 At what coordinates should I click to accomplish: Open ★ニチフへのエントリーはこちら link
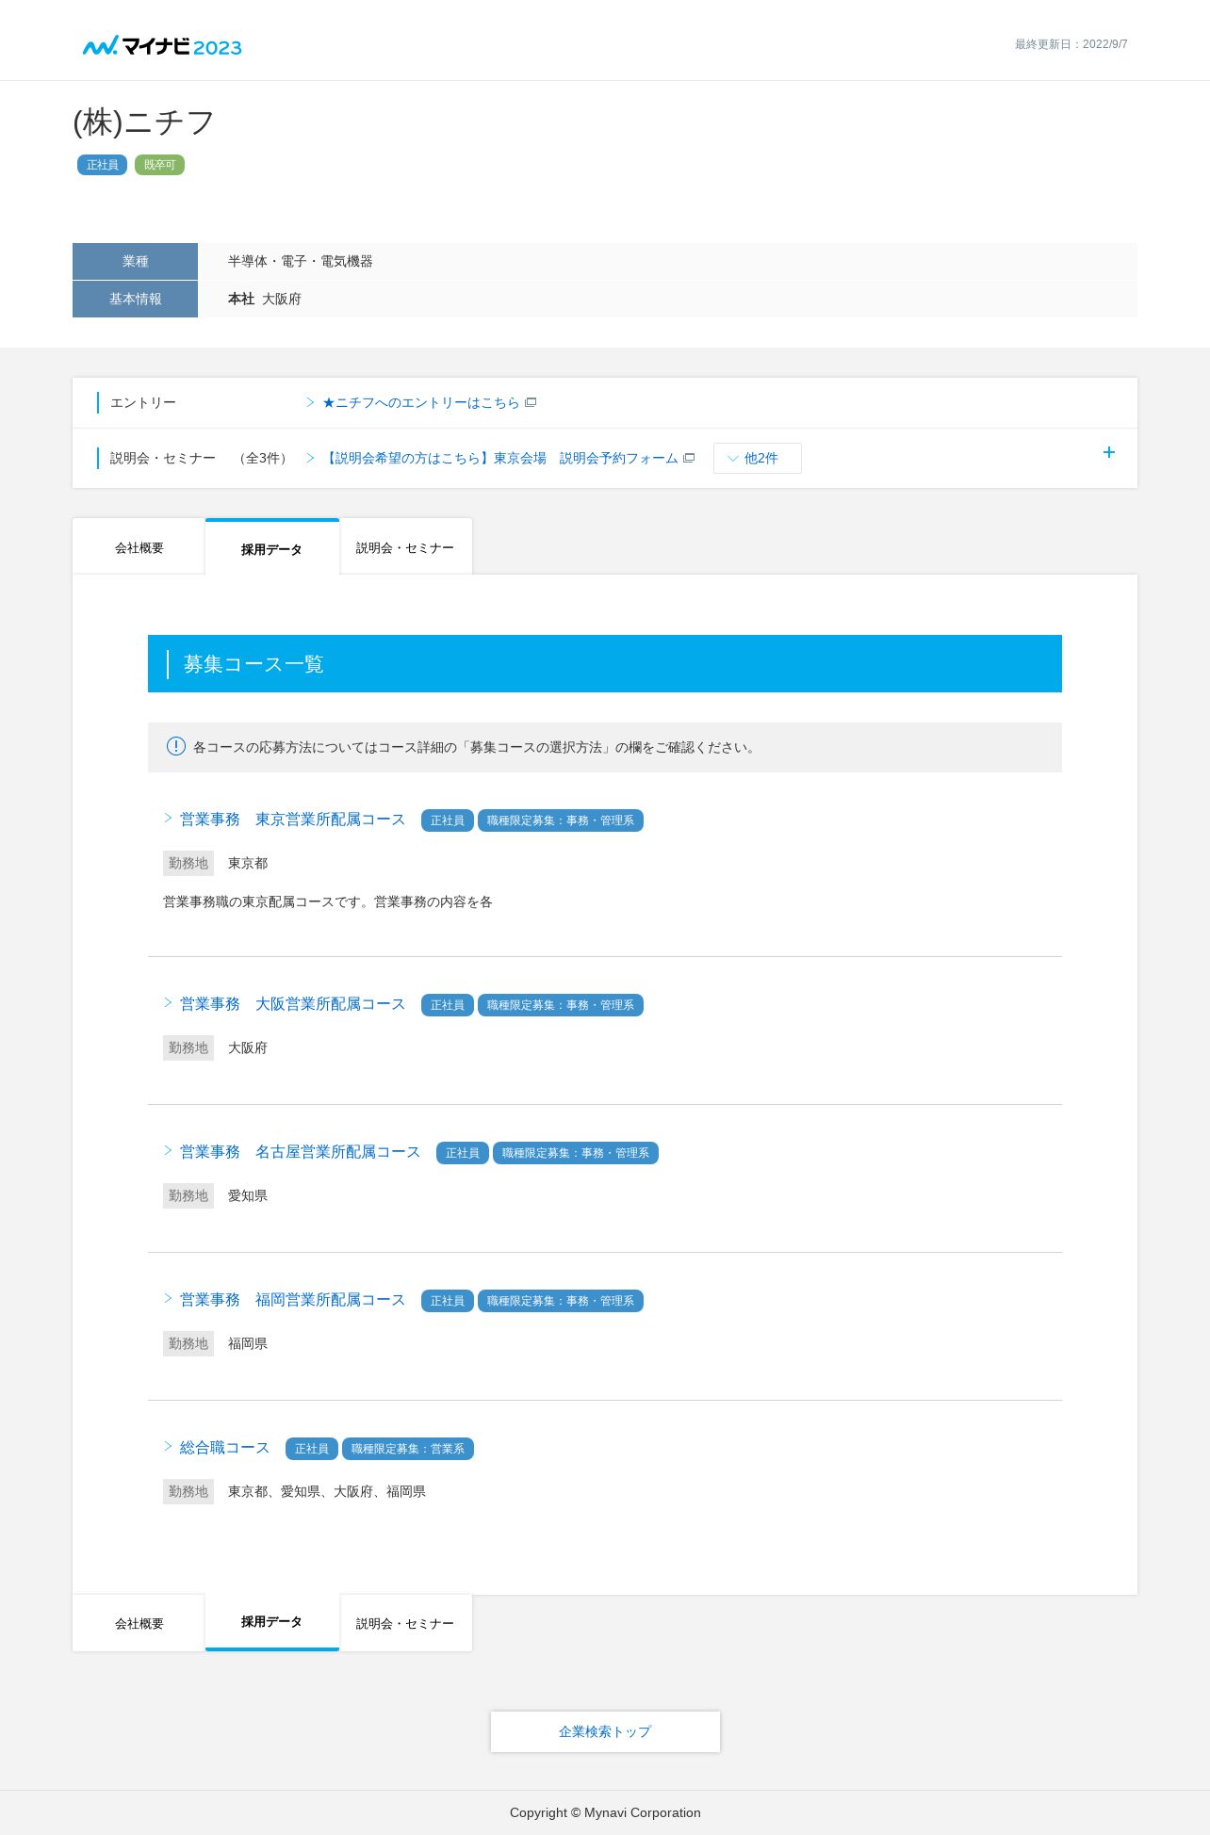420,402
